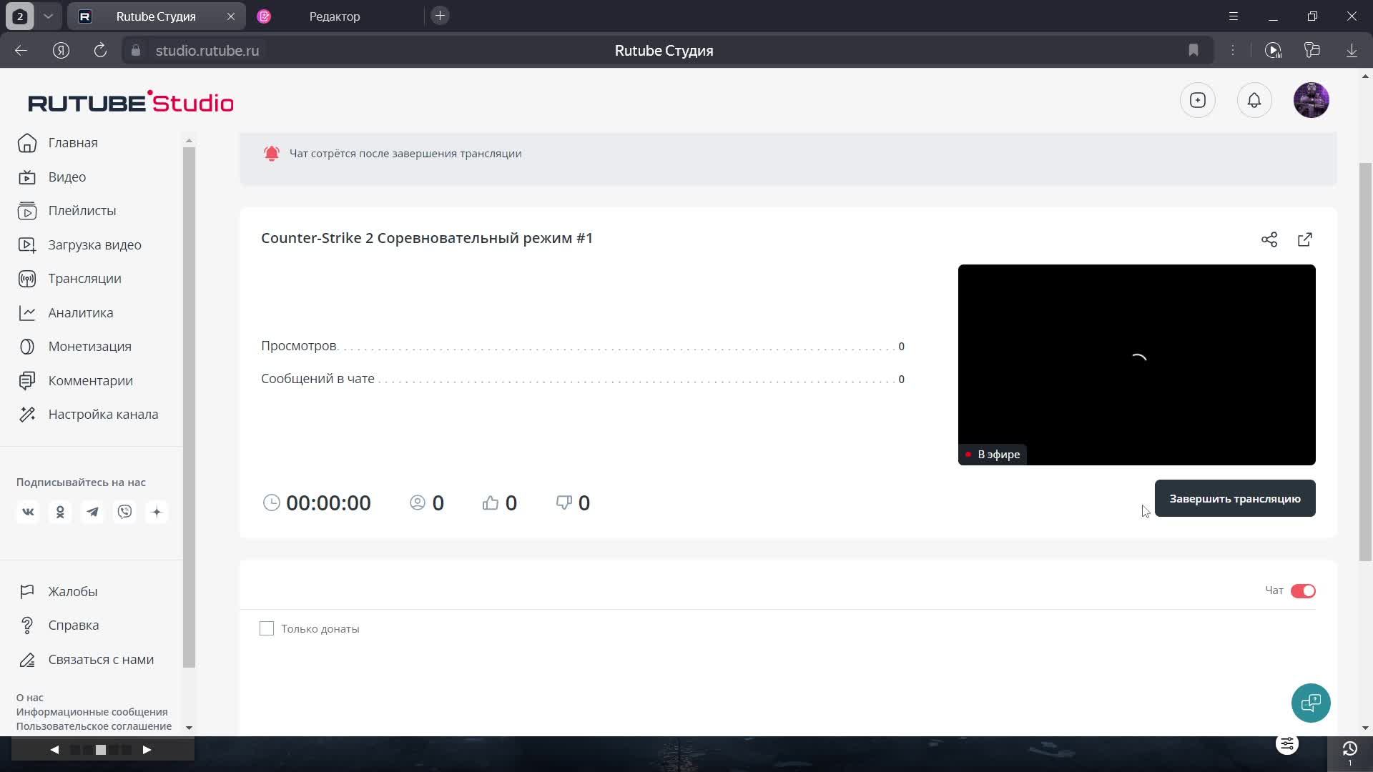This screenshot has width=1373, height=772.
Task: Share the Counter-Strike 2 stream
Action: (1269, 239)
